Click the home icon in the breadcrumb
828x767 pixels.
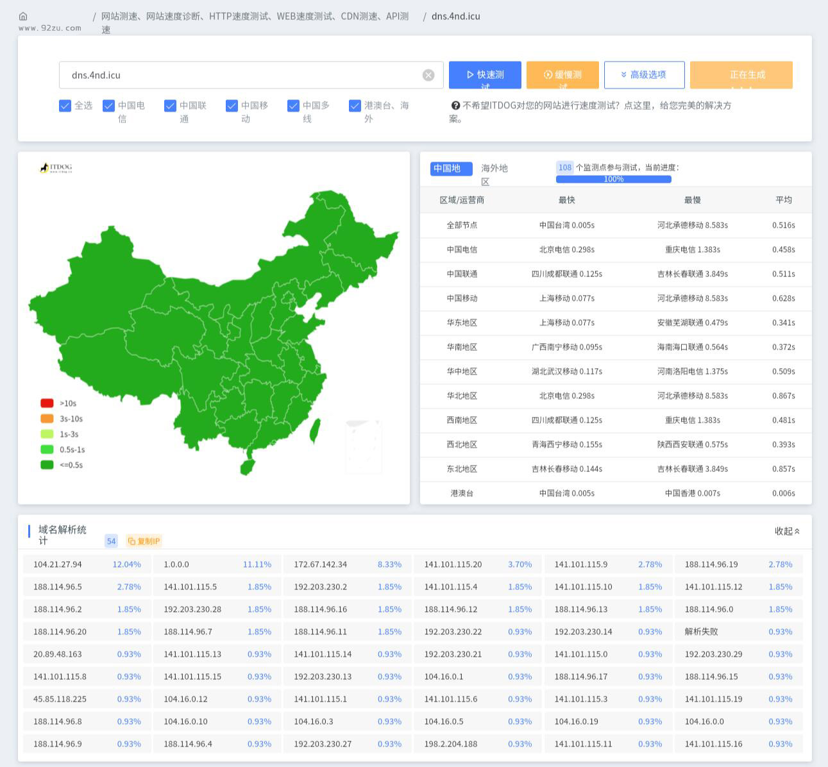[x=23, y=16]
